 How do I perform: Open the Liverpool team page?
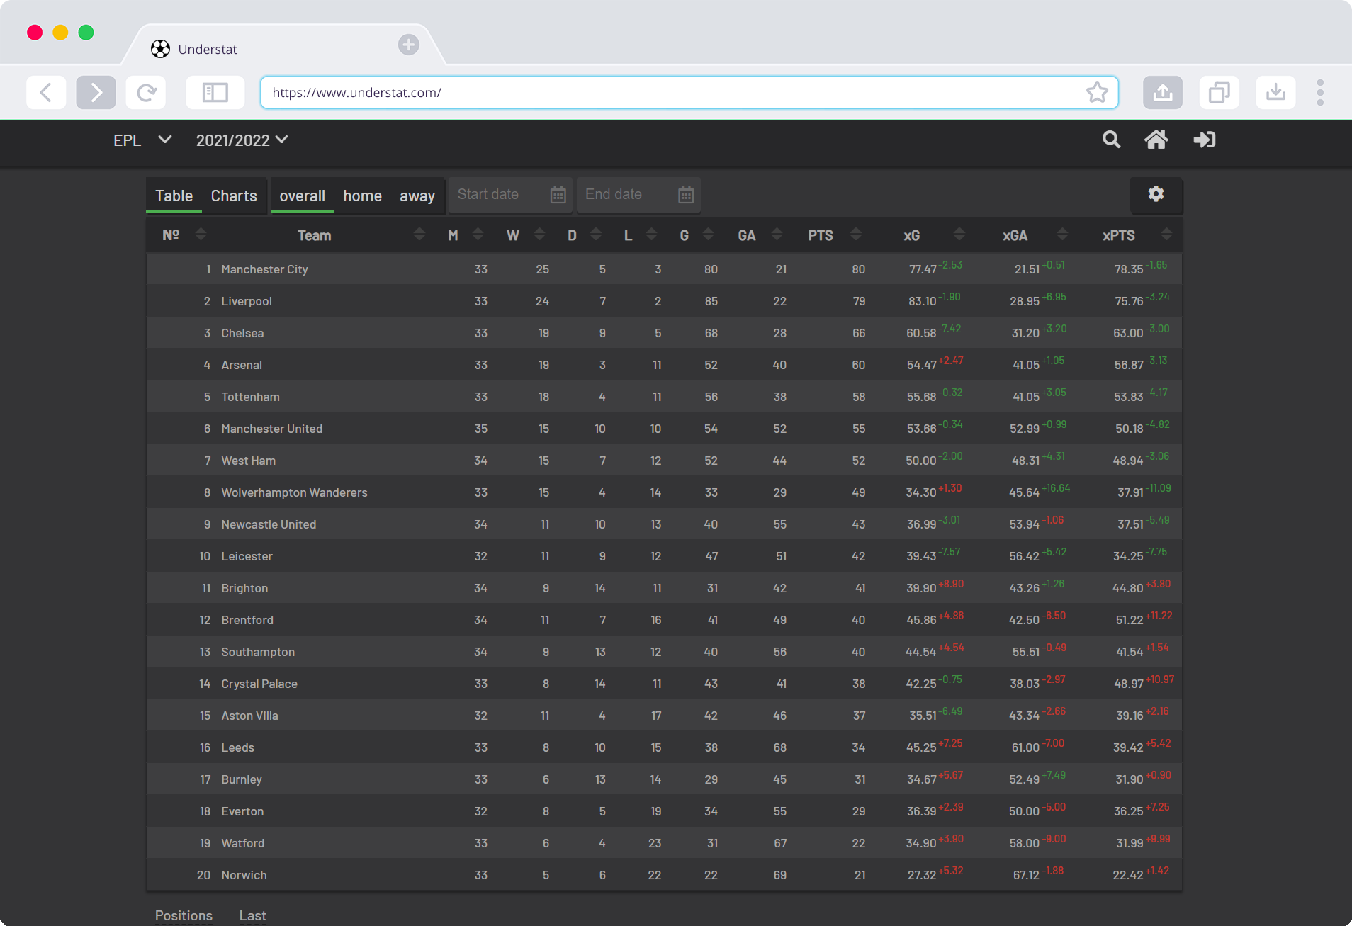coord(246,300)
